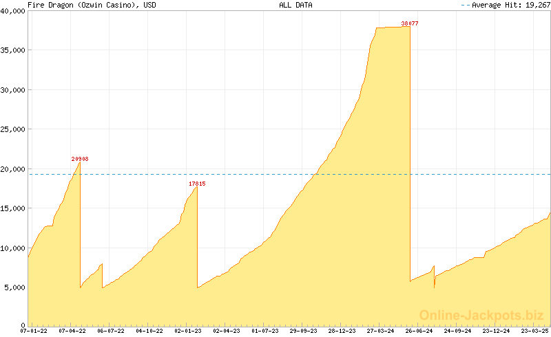551x337 pixels.
Task: Click the 01-07-23 date on x-axis
Action: [265, 331]
